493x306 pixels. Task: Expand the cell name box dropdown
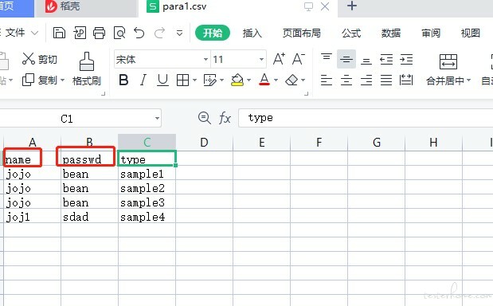(157, 118)
